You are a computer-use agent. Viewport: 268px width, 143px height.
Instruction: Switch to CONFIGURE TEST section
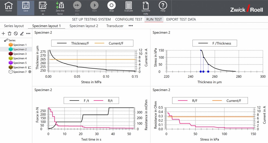tap(129, 19)
